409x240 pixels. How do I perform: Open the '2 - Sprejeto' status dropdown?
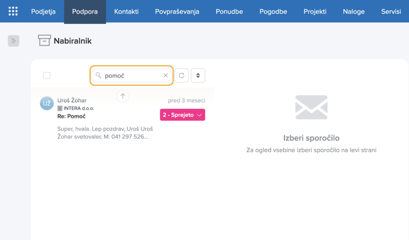click(183, 115)
